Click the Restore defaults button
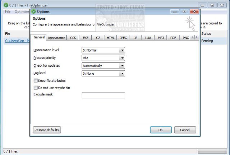The width and height of the screenshot is (230, 155). pyautogui.click(x=47, y=130)
